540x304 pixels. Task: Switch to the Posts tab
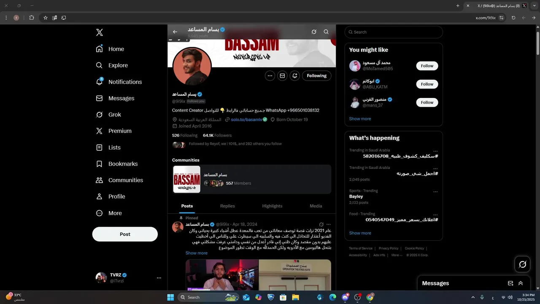(187, 206)
